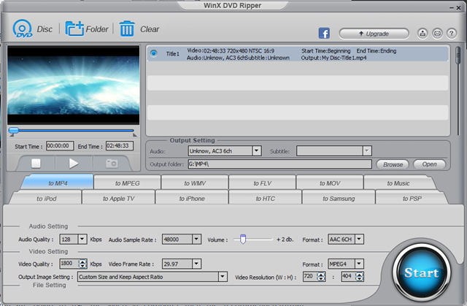467x306 pixels.
Task: Open the Facebook page icon
Action: click(x=324, y=33)
